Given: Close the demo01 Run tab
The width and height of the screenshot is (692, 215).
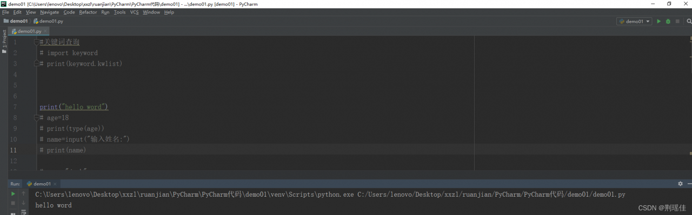Looking at the screenshot, I should (55, 184).
